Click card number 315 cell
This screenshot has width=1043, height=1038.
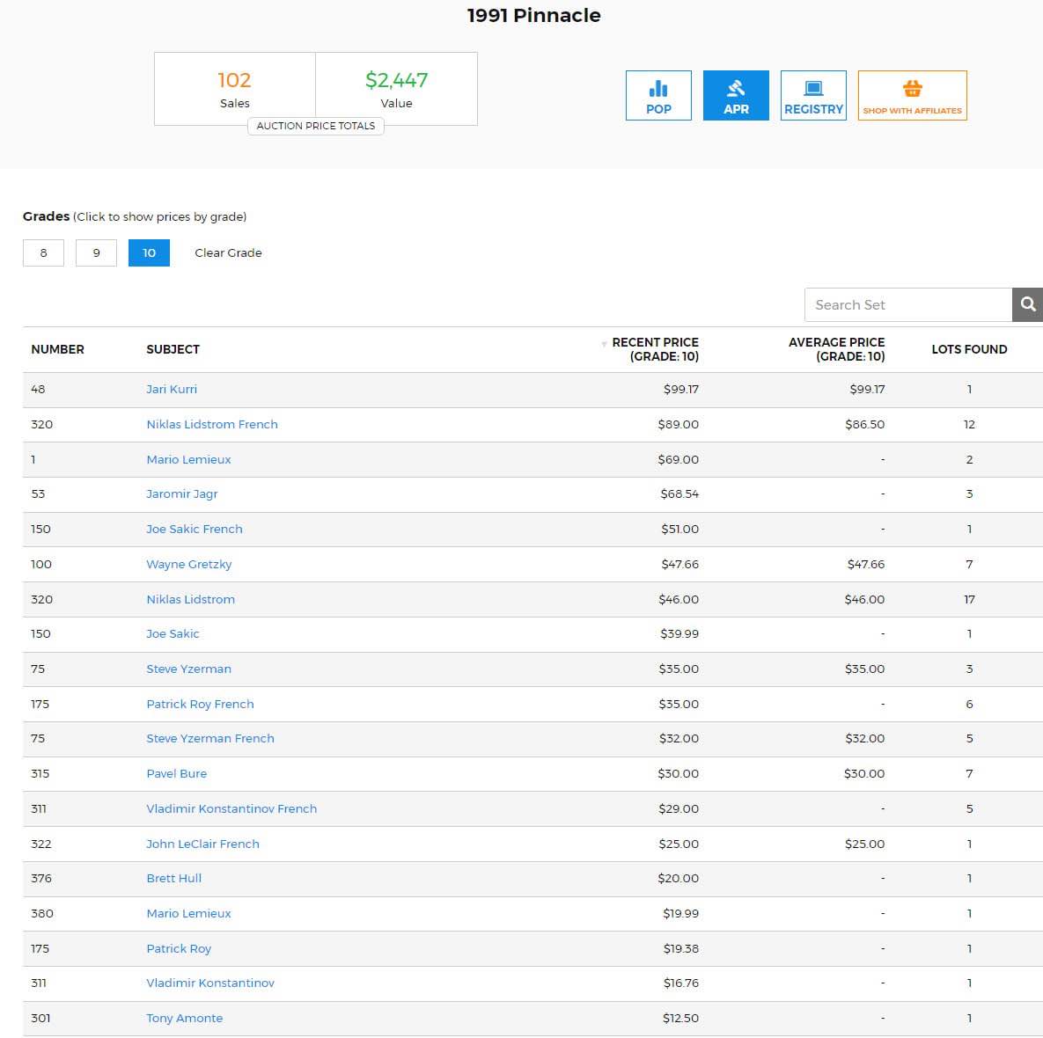40,773
